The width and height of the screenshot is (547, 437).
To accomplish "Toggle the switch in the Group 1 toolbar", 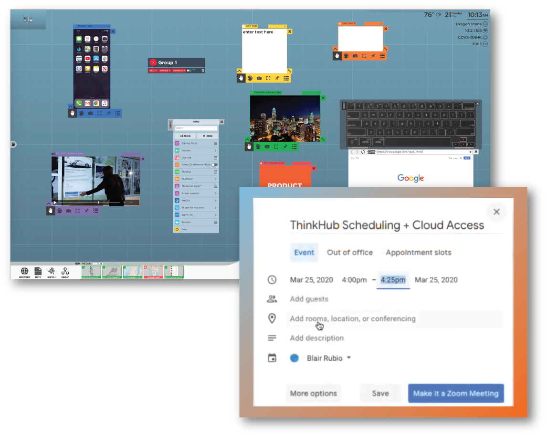I will click(x=189, y=71).
